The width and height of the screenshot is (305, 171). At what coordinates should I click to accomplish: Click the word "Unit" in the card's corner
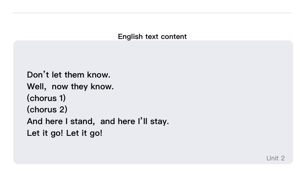(x=272, y=158)
